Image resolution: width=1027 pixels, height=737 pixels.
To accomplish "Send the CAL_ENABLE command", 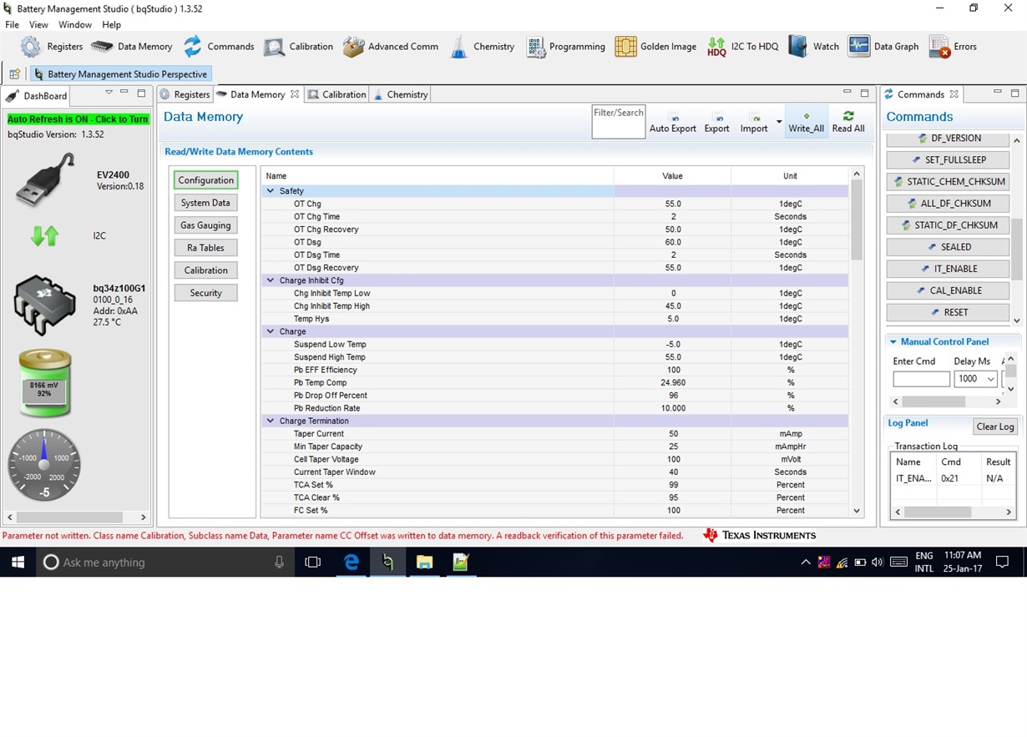I will 948,290.
